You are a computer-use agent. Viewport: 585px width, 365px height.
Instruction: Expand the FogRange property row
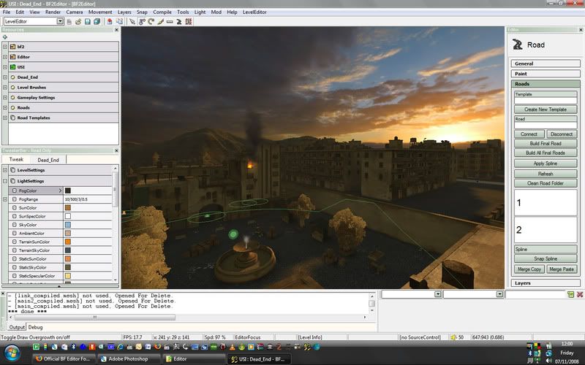pos(5,199)
